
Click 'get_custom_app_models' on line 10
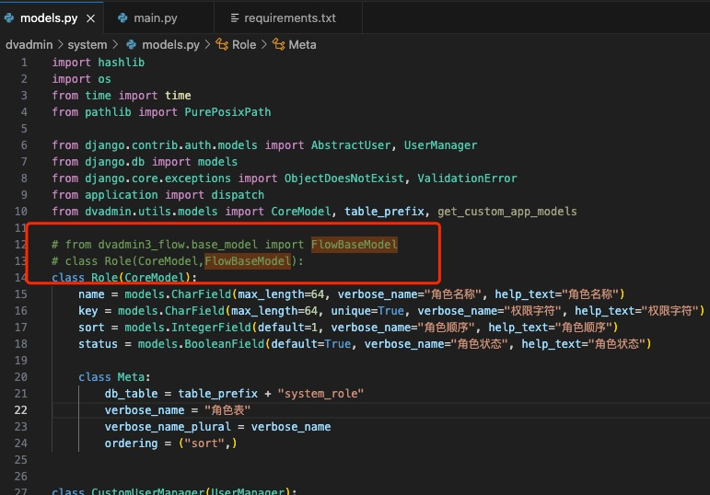[x=507, y=212]
